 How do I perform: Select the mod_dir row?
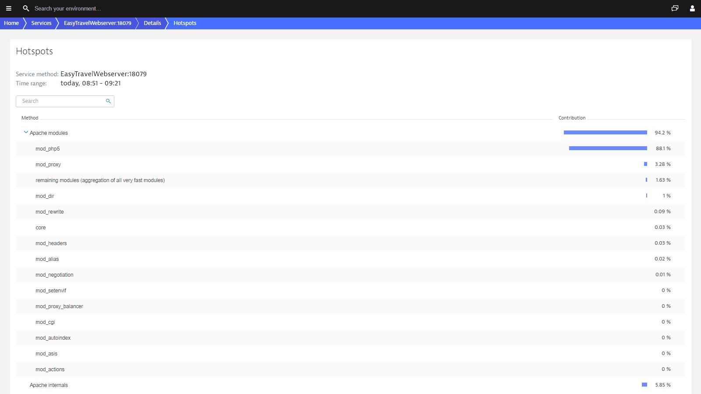click(x=350, y=196)
